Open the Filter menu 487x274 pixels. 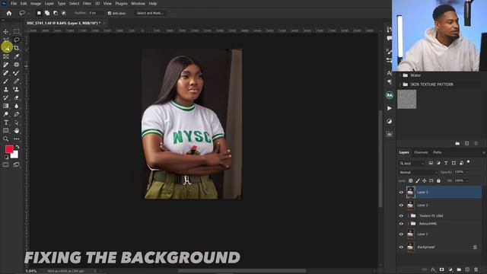tap(87, 4)
